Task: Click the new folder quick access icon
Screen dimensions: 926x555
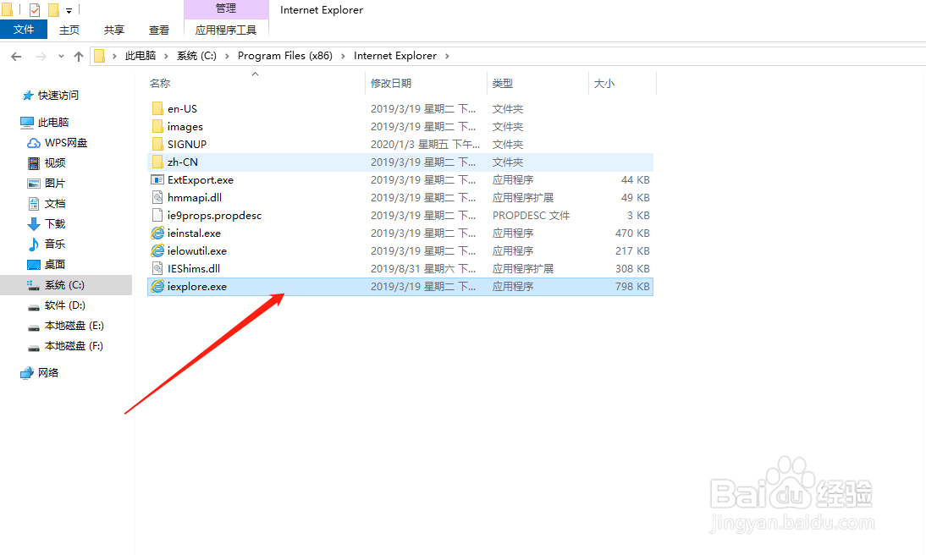Action: tap(53, 9)
